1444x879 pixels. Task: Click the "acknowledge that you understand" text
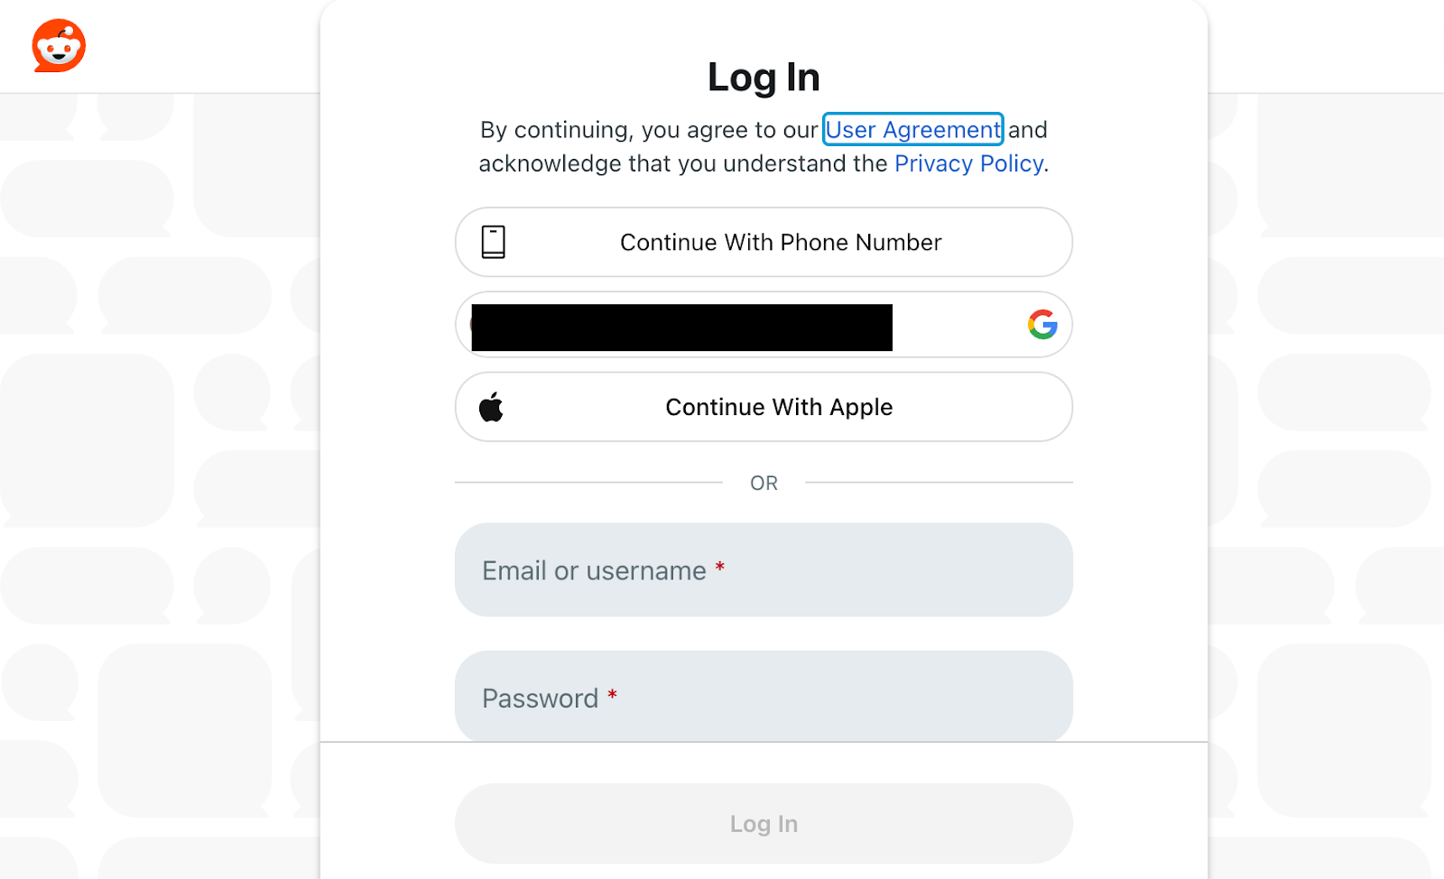pos(682,163)
